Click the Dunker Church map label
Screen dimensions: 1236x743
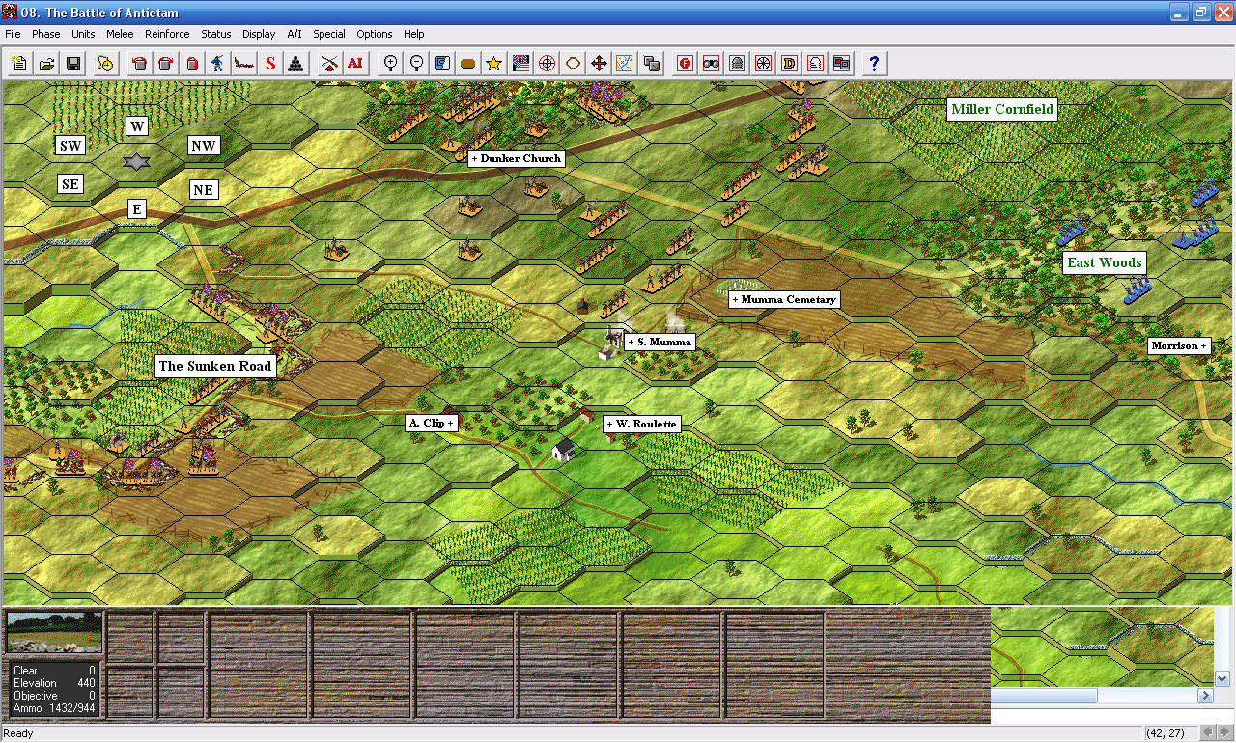[x=516, y=158]
